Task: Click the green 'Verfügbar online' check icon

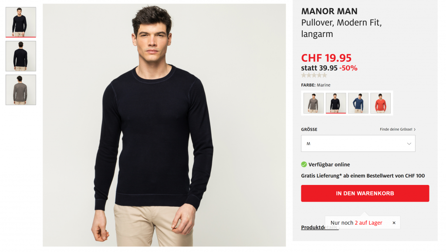Action: click(304, 165)
